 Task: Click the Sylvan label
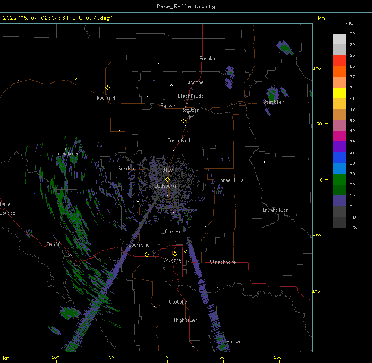[x=168, y=106]
